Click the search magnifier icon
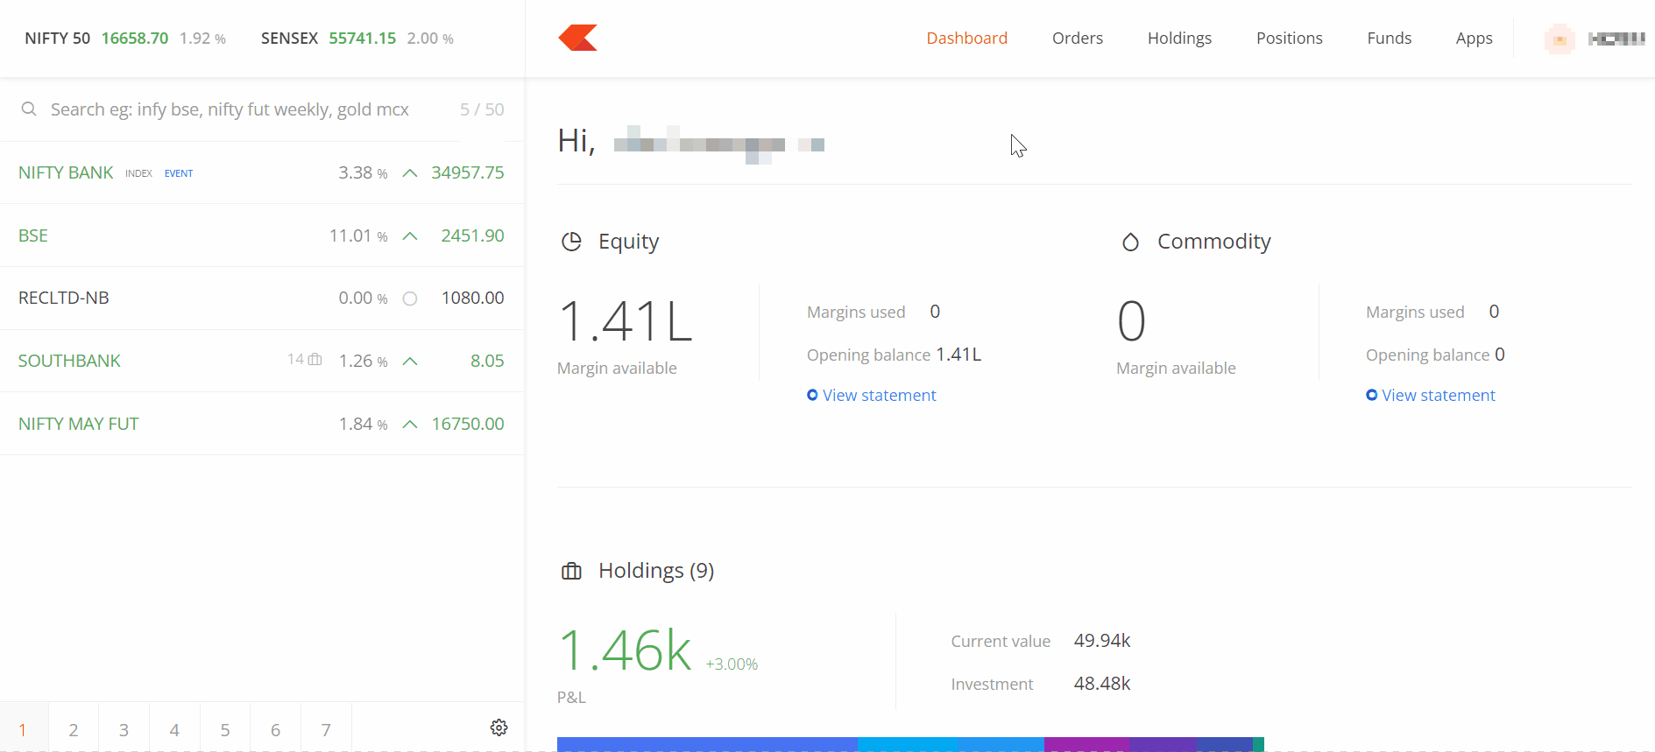The image size is (1655, 752). click(29, 109)
